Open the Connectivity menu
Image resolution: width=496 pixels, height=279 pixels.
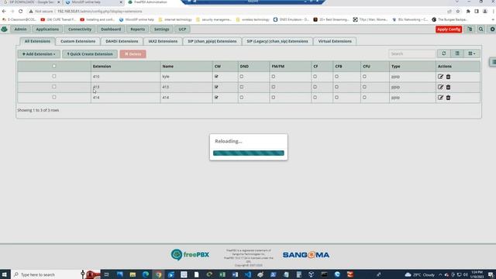tap(80, 29)
